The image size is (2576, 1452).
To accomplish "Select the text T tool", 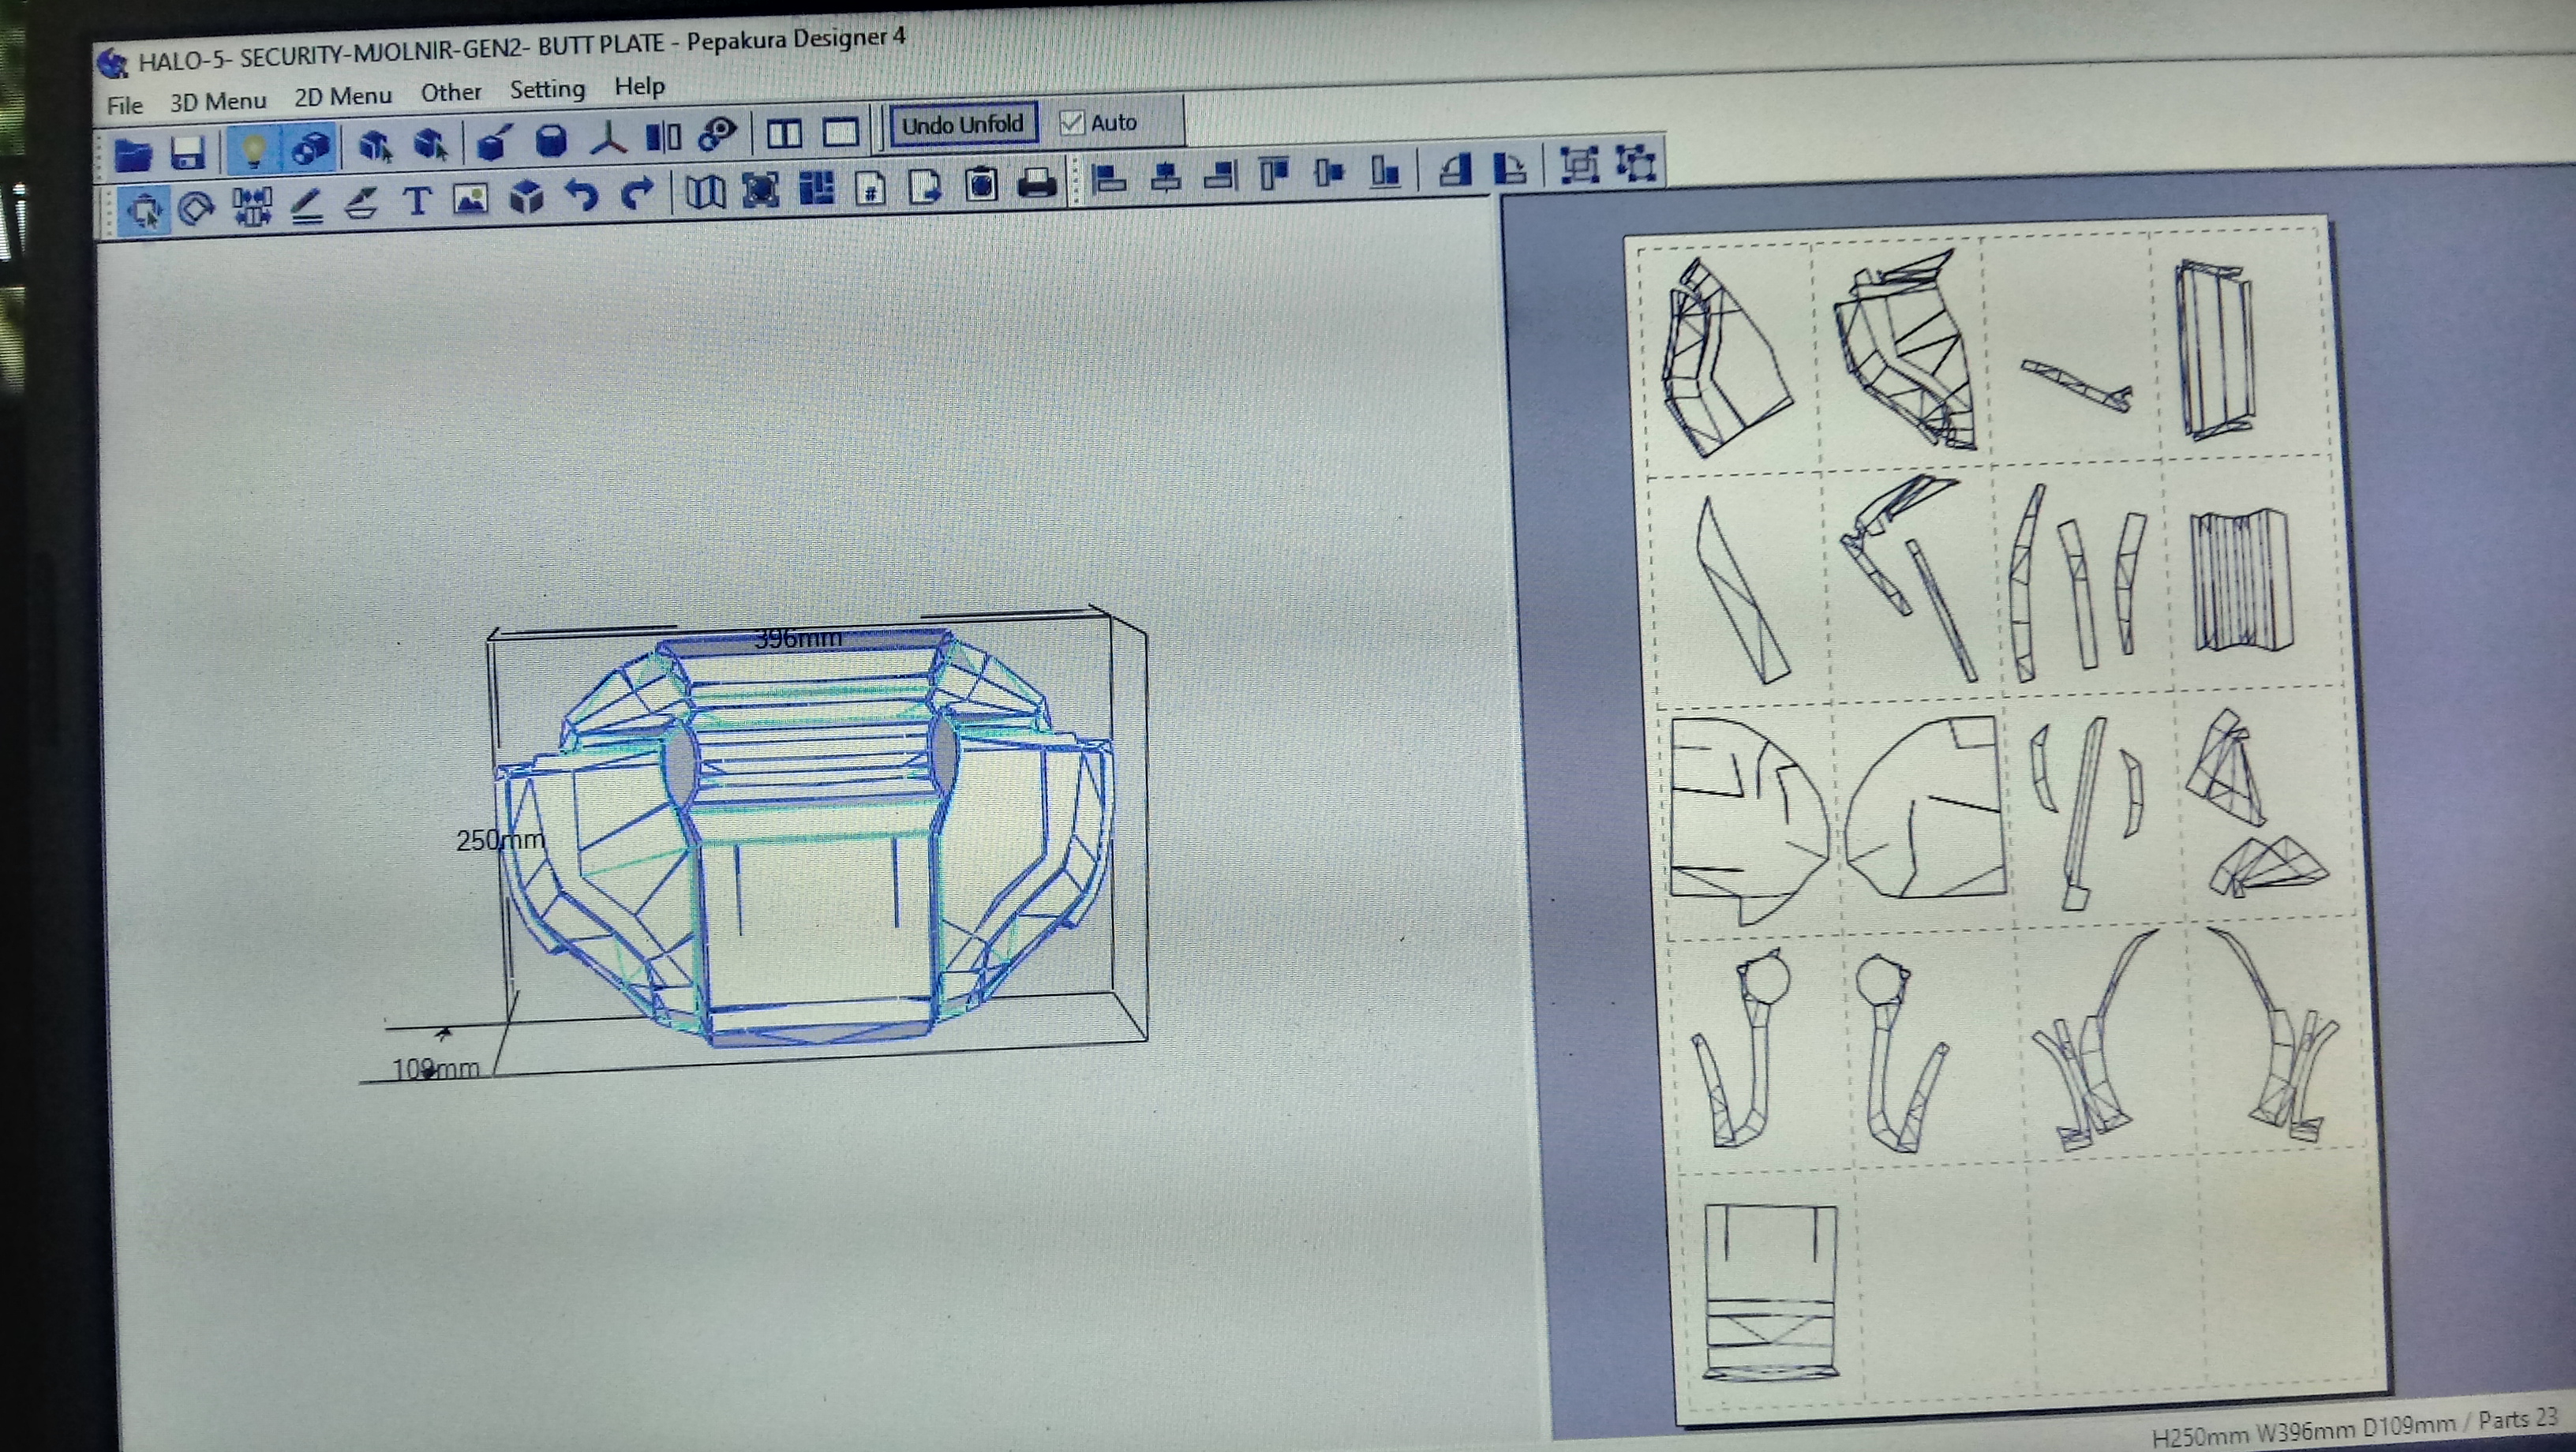I will click(417, 201).
